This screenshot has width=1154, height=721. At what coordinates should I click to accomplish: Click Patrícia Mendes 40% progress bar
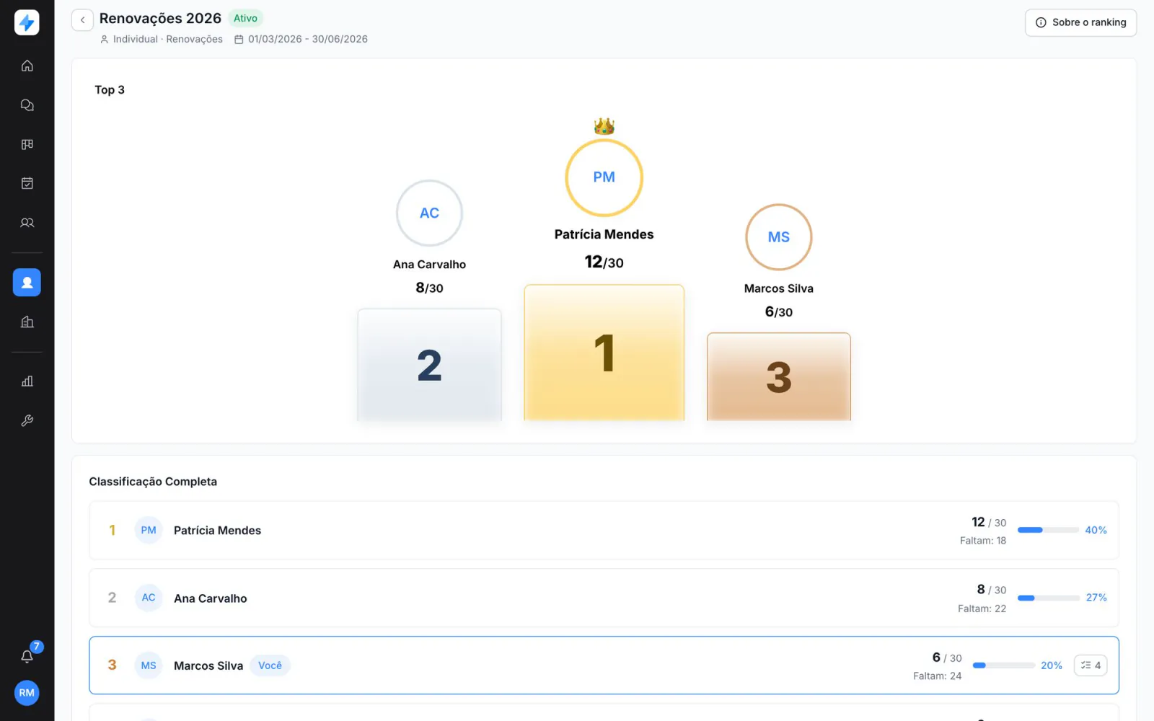point(1048,530)
